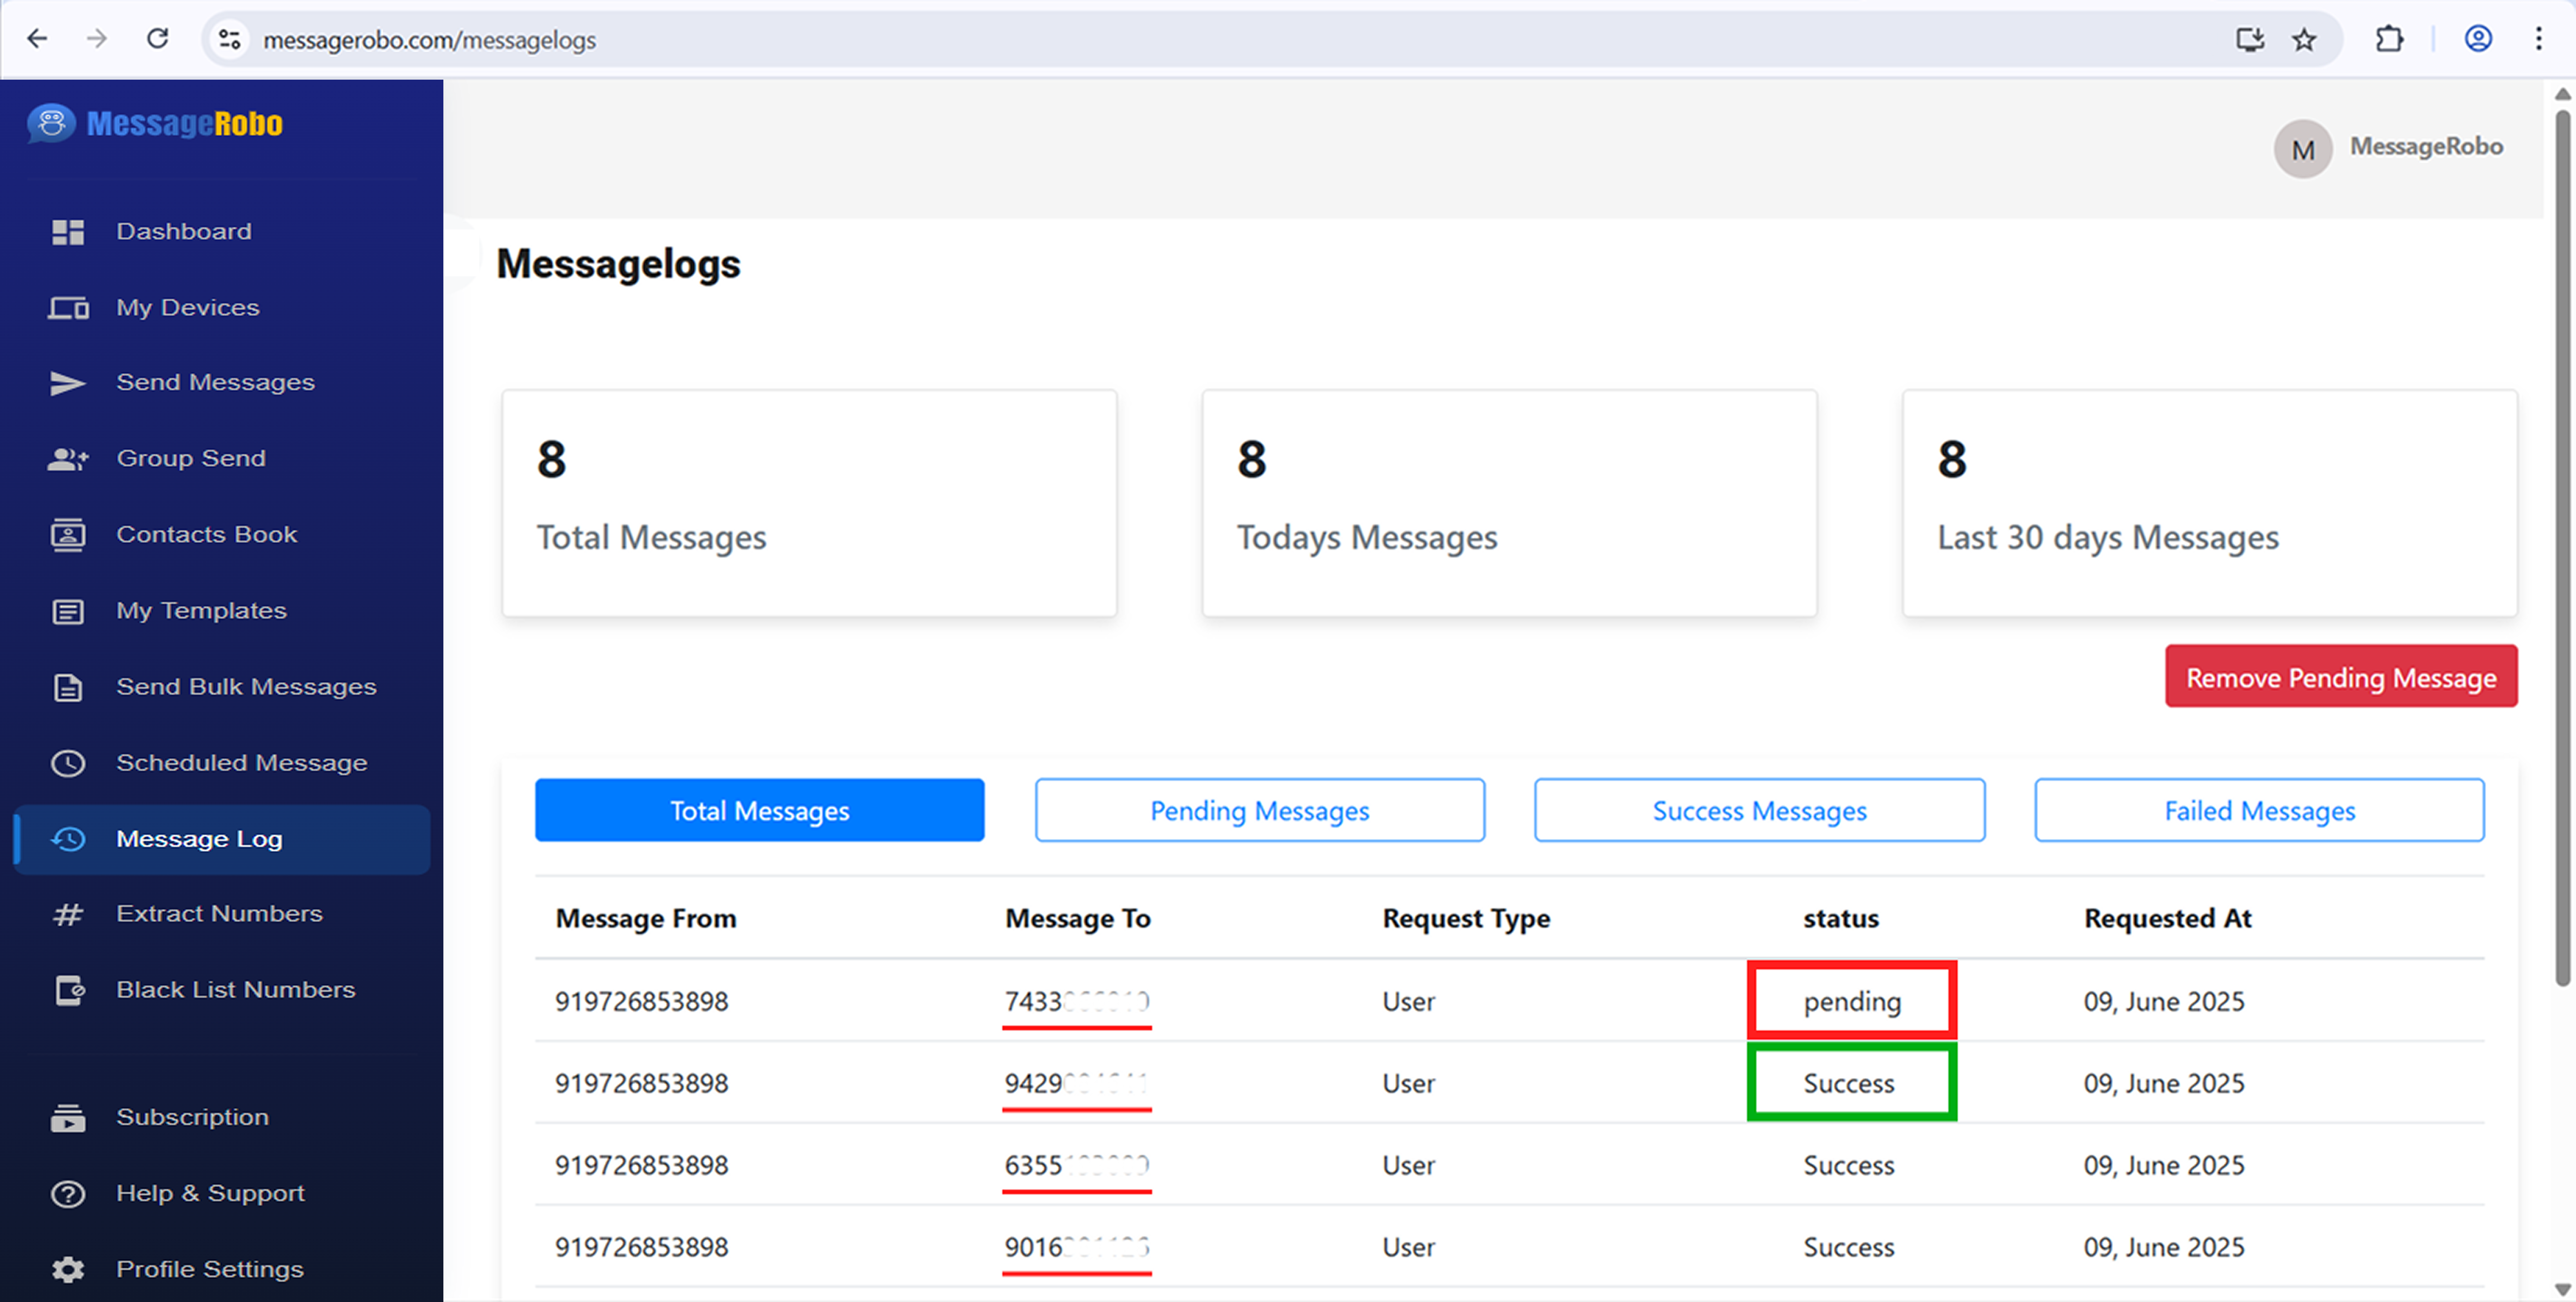Open My Devices from the sidebar
The height and width of the screenshot is (1302, 2576).
(x=187, y=307)
